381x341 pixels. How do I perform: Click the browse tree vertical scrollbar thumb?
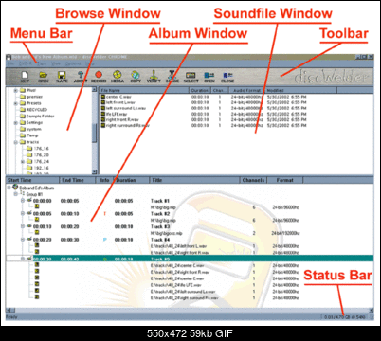[94, 133]
